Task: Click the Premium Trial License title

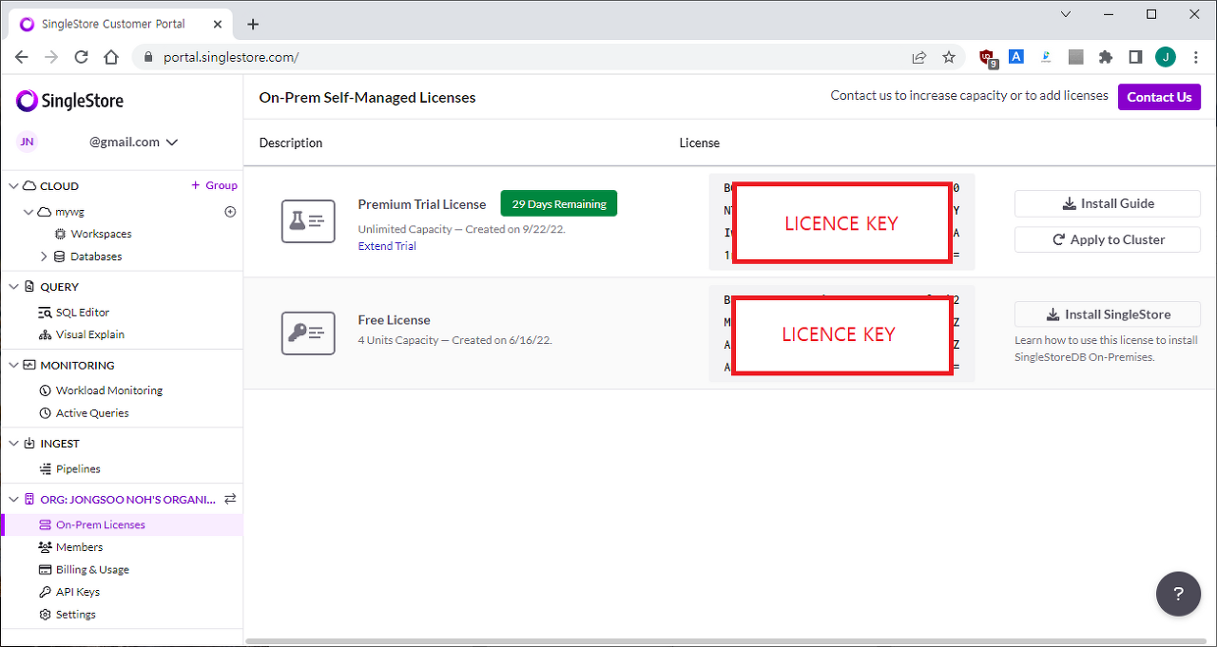Action: tap(422, 204)
